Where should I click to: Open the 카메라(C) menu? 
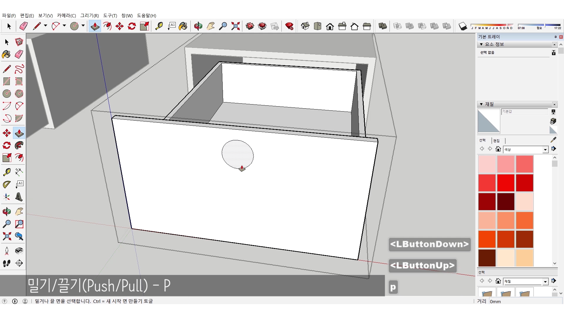pos(66,16)
